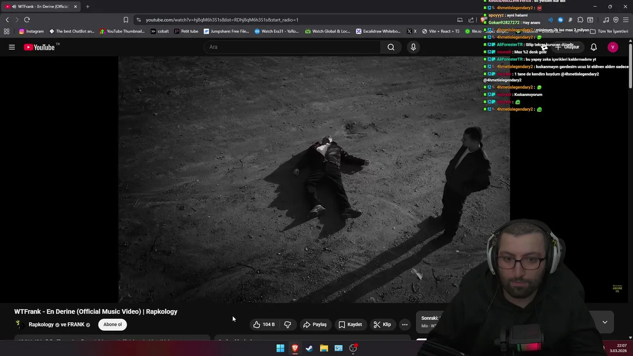Focus the YouTube Ara search field

pos(292,47)
